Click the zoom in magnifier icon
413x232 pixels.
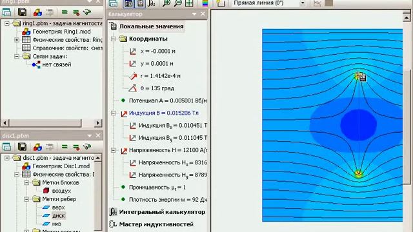pyautogui.click(x=166, y=3)
